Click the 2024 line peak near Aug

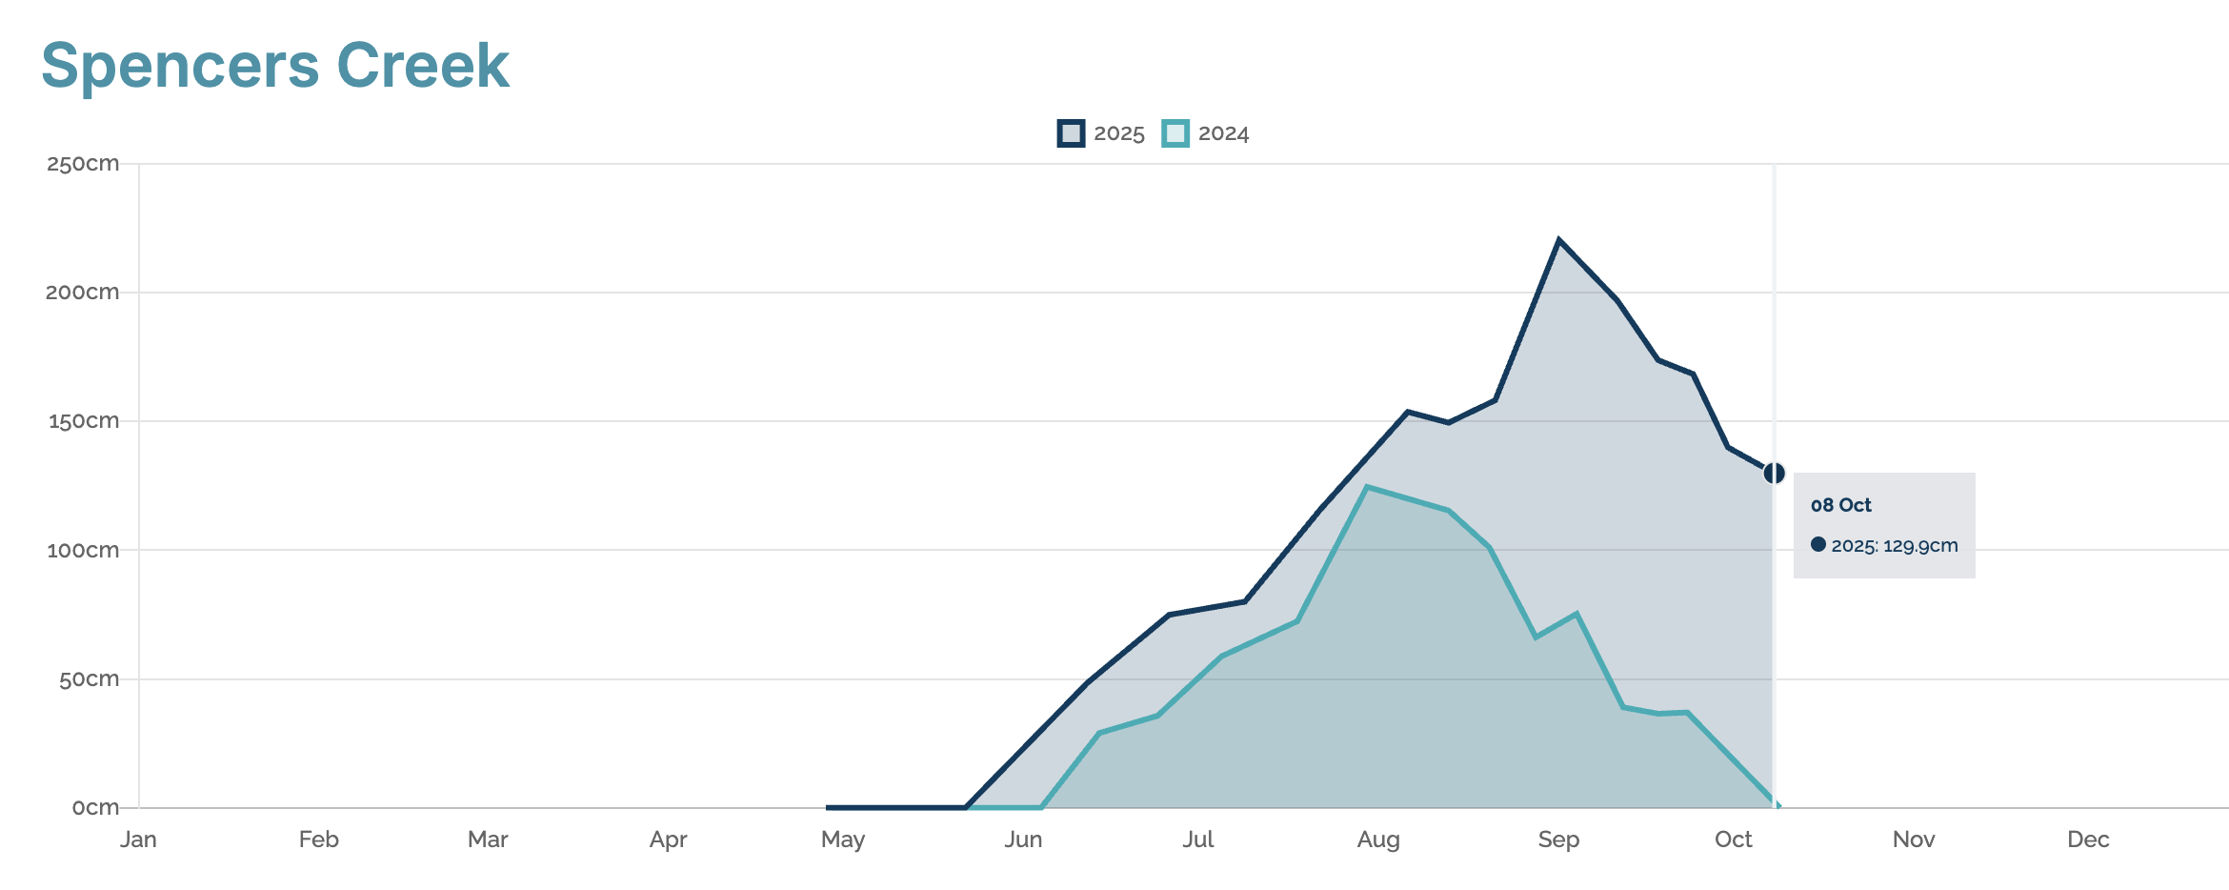(1367, 487)
